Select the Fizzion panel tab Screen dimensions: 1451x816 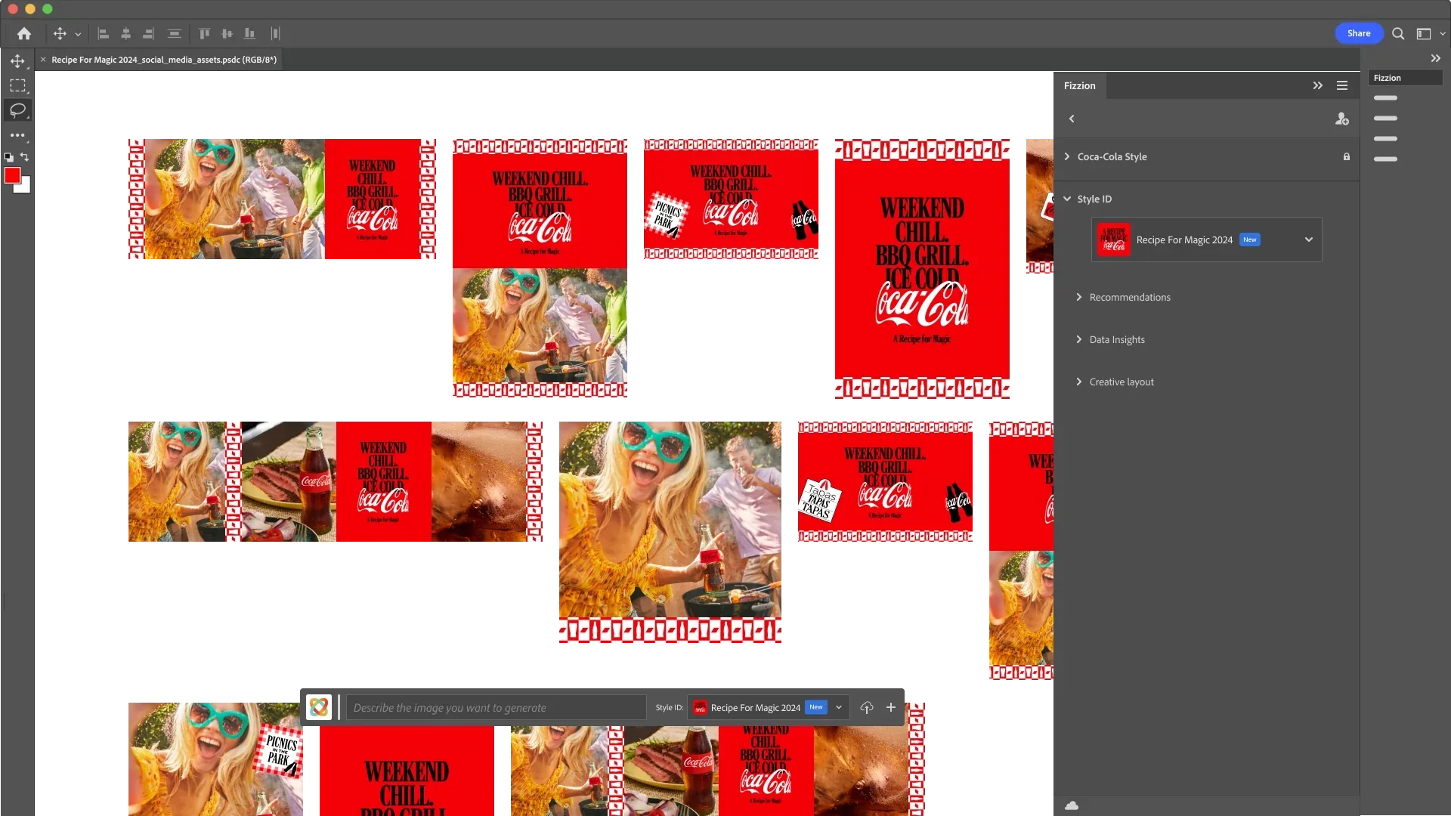[x=1079, y=85]
